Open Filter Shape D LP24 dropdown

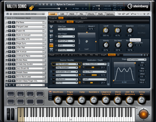point(66,36)
